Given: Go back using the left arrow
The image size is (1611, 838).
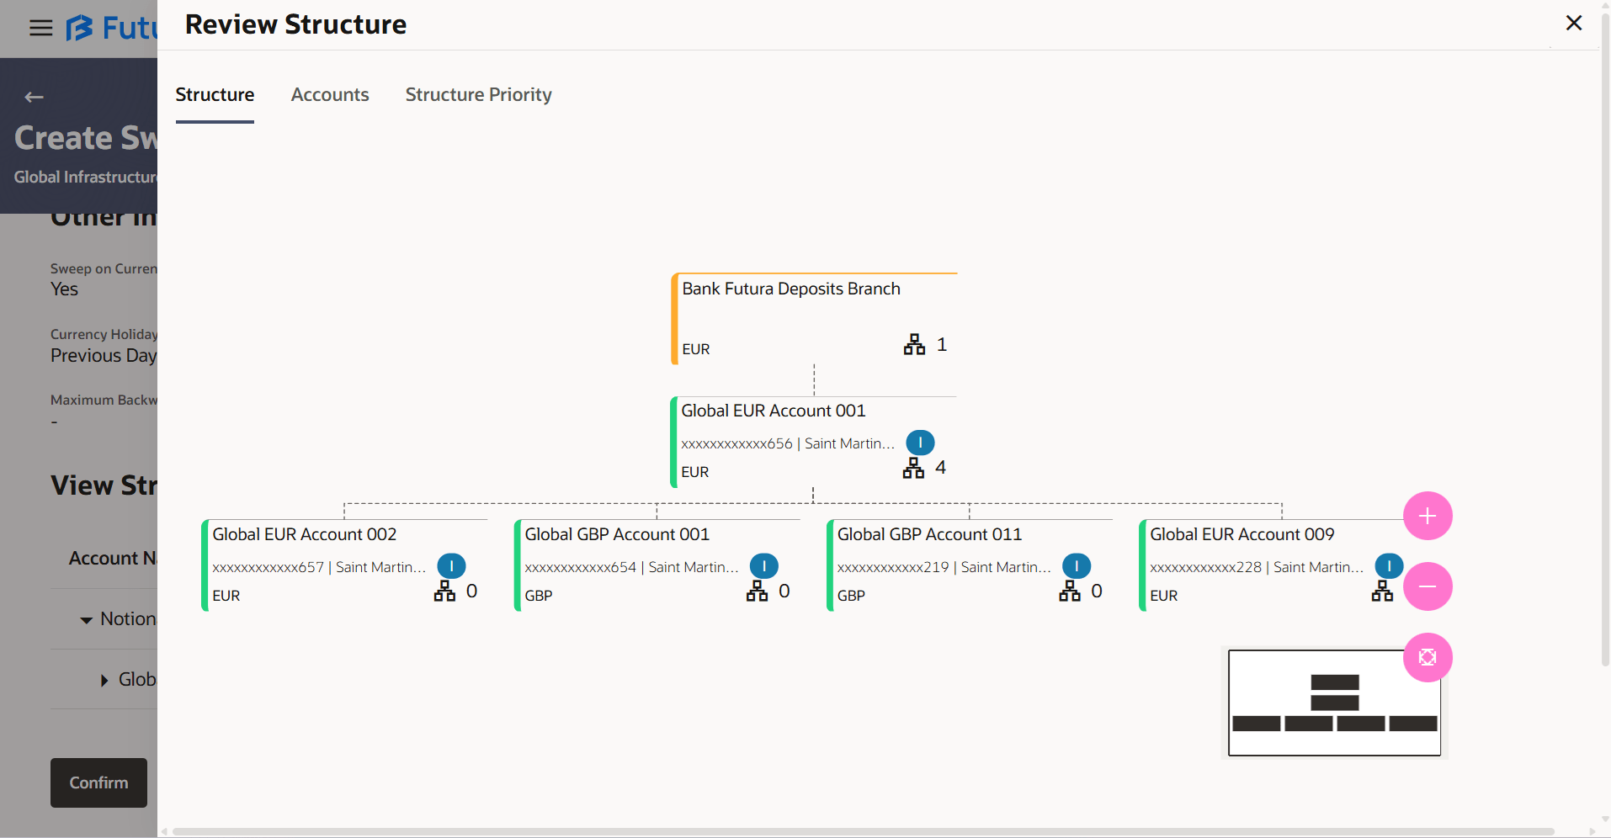Looking at the screenshot, I should 34,98.
